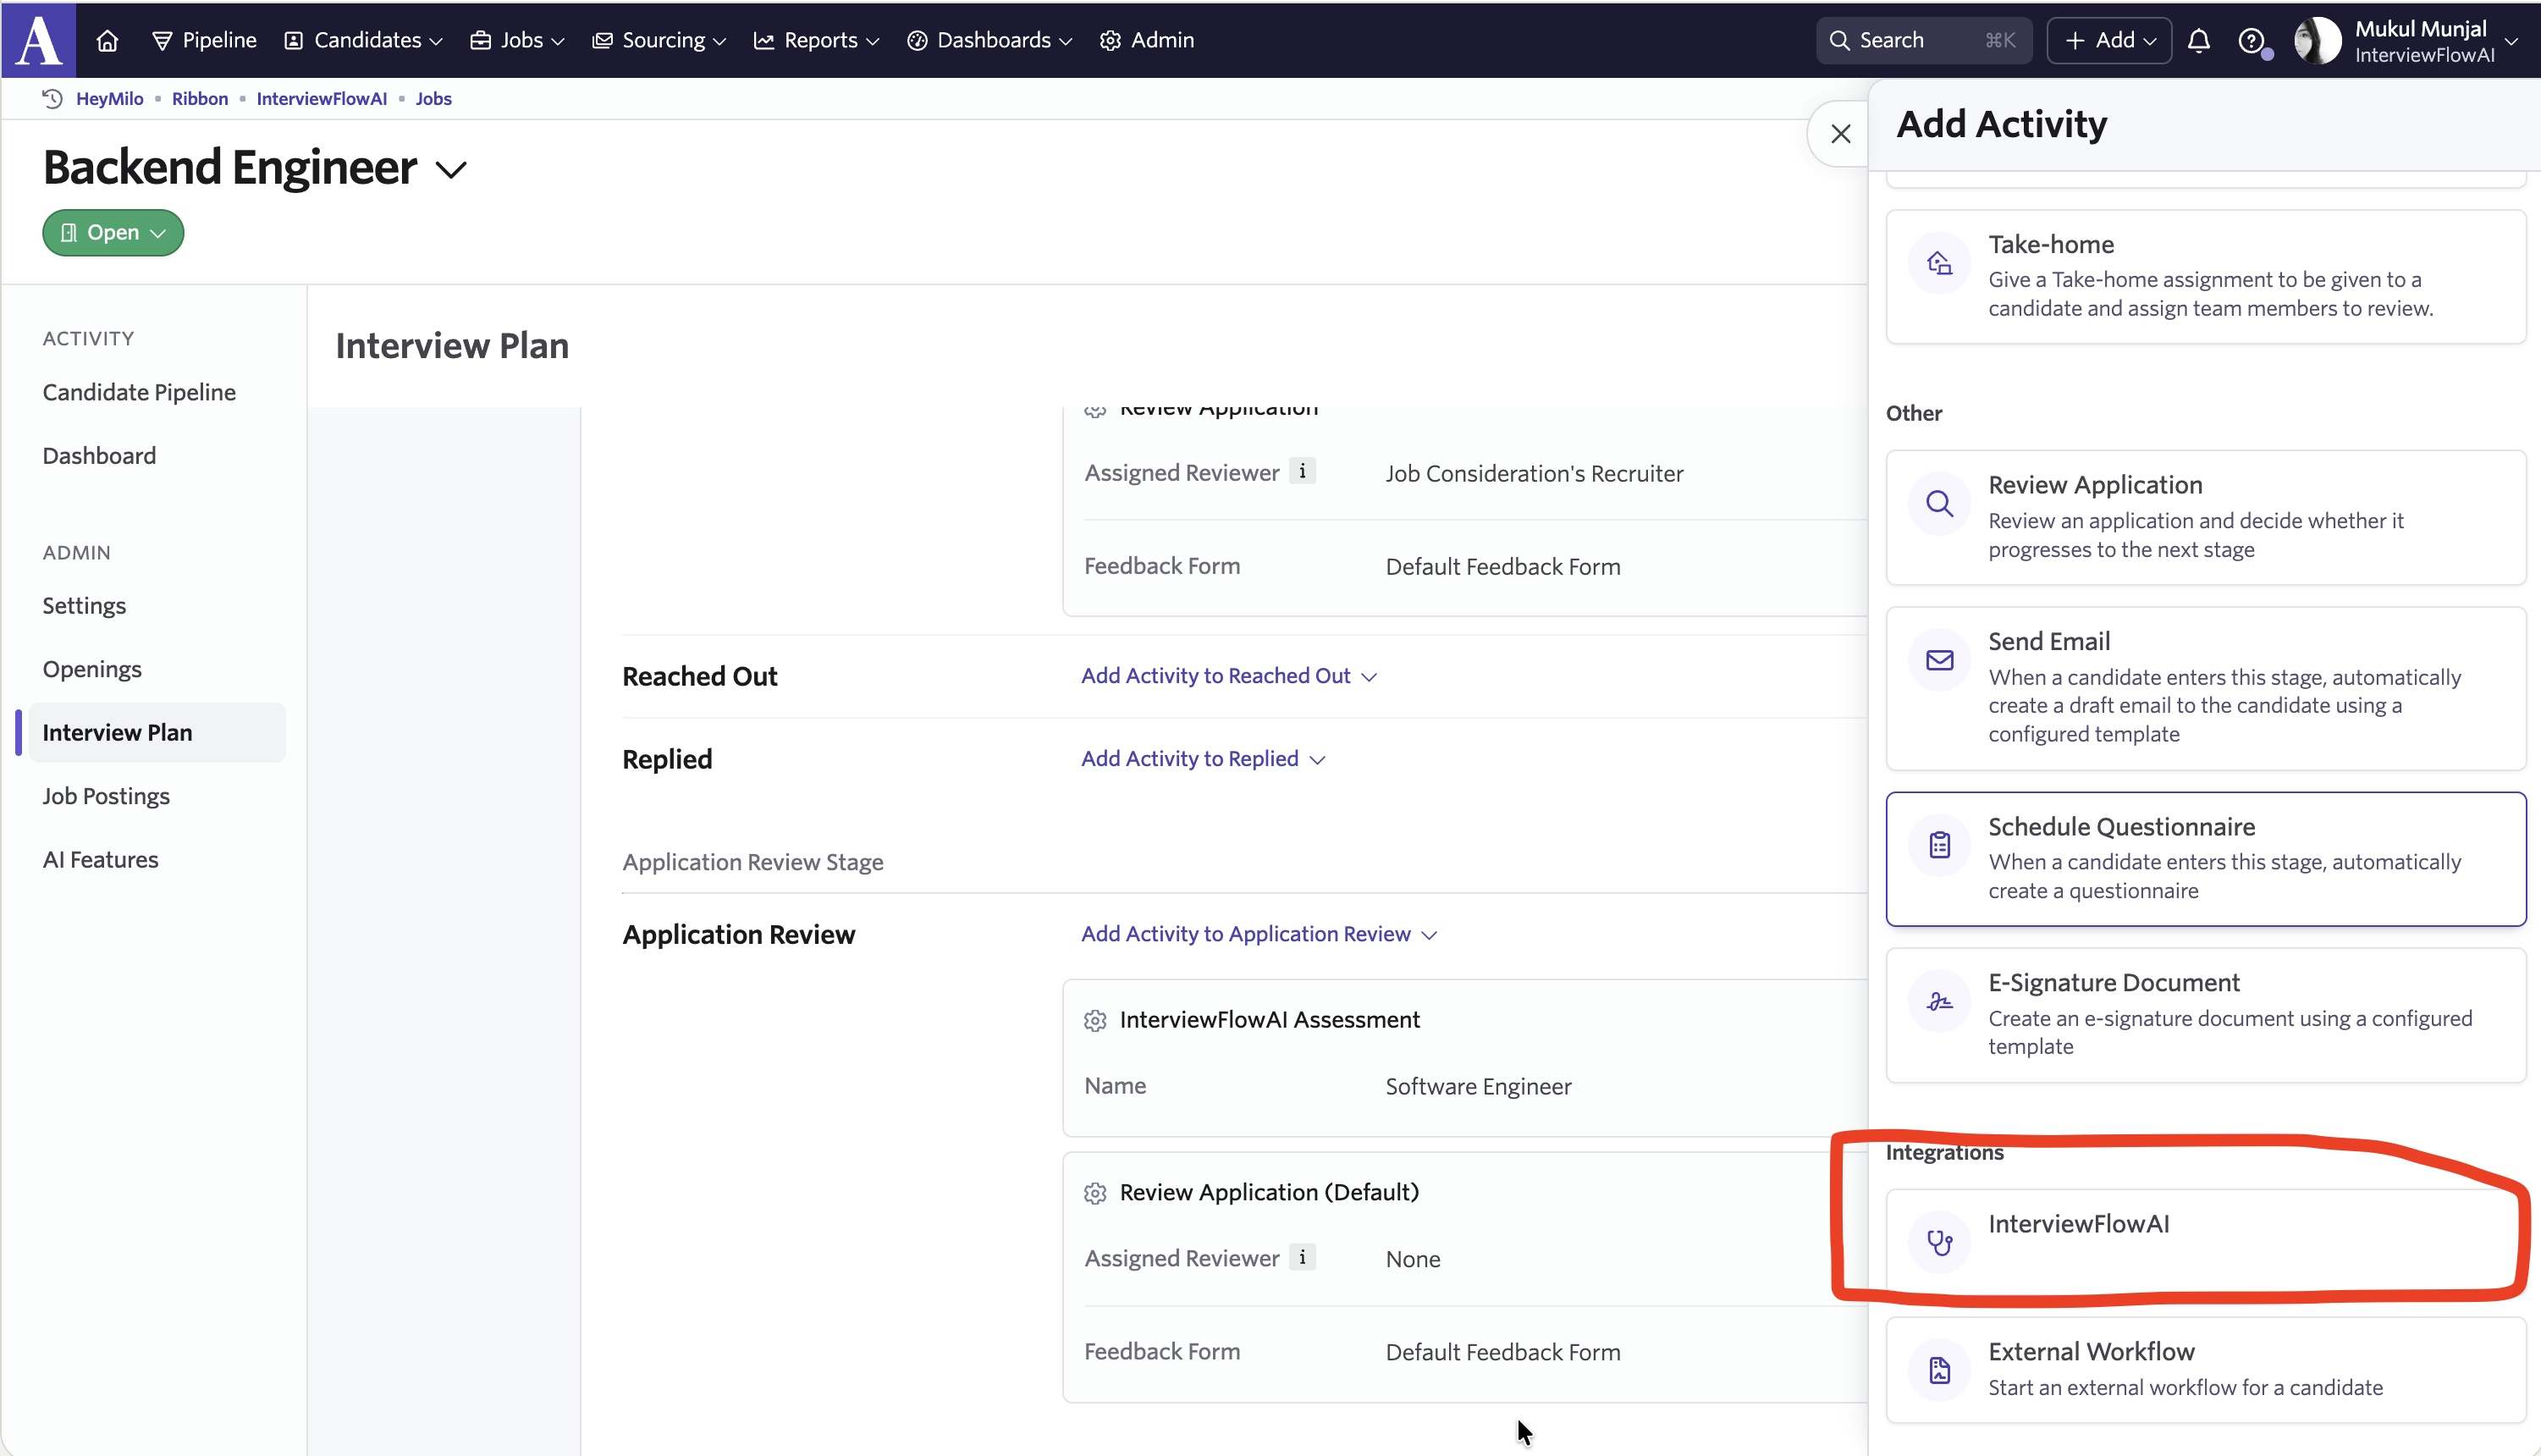The width and height of the screenshot is (2541, 1456).
Task: Open Openings in the sidebar
Action: [92, 669]
